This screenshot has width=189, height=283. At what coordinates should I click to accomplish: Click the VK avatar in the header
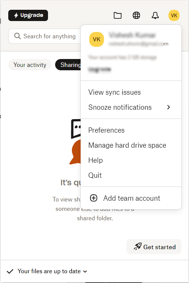click(174, 15)
